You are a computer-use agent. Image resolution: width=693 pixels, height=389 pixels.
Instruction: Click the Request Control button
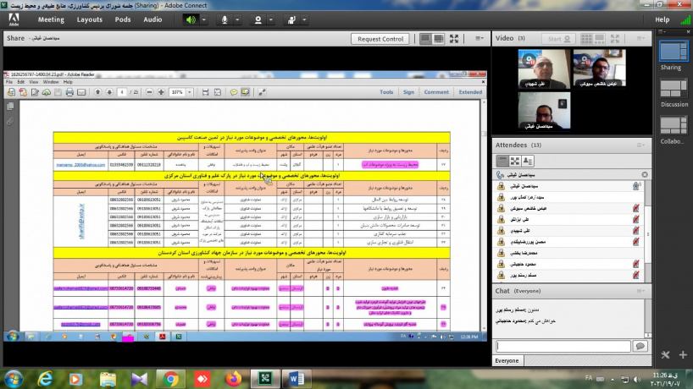point(381,38)
